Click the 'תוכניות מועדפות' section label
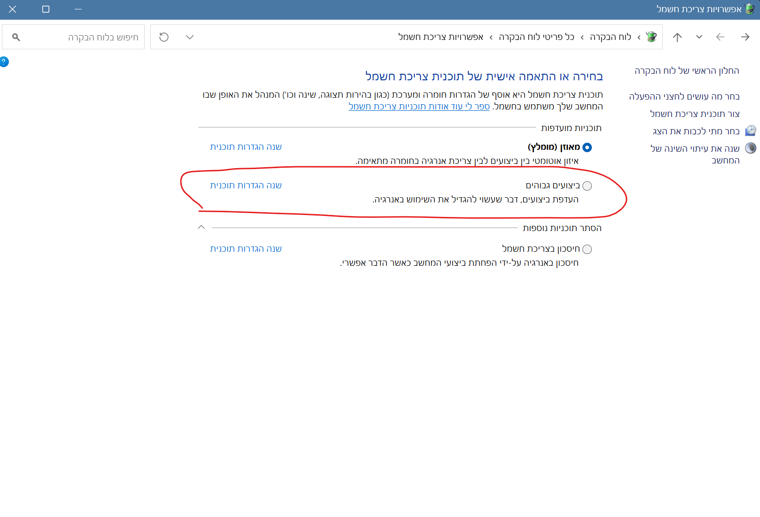760x517 pixels. 571,128
